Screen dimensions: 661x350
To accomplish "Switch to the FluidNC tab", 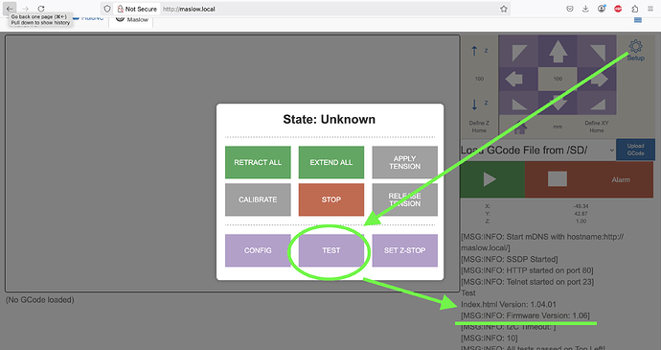I will tap(88, 18).
